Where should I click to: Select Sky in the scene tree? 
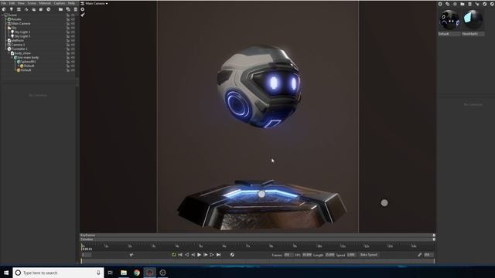tap(14, 28)
